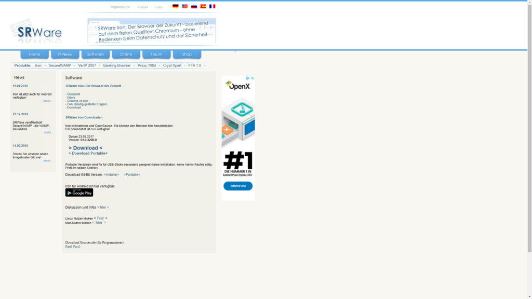This screenshot has height=299, width=532.
Task: Click the SRWare Iron banner image
Action: point(152,31)
